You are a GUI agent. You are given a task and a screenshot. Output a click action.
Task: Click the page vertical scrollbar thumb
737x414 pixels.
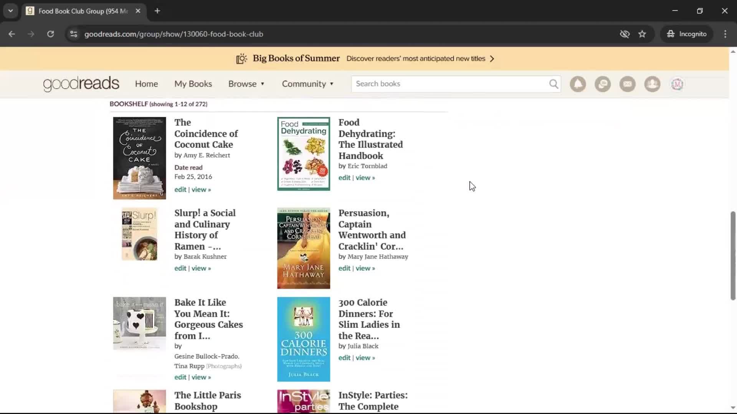(733, 255)
